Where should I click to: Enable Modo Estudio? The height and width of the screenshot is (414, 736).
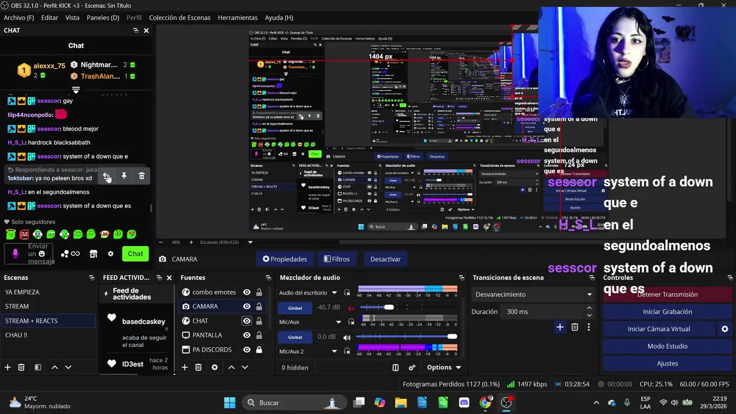pyautogui.click(x=667, y=346)
